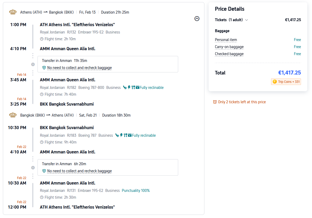This screenshot has width=312, height=218.
Task: Click the power outlet bolt icon on RJ182
Action: [x=129, y=88]
